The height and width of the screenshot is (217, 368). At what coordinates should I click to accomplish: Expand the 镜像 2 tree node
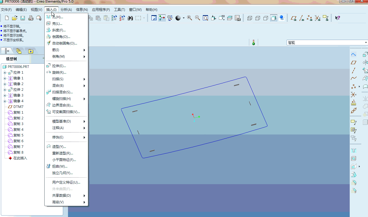point(5,84)
